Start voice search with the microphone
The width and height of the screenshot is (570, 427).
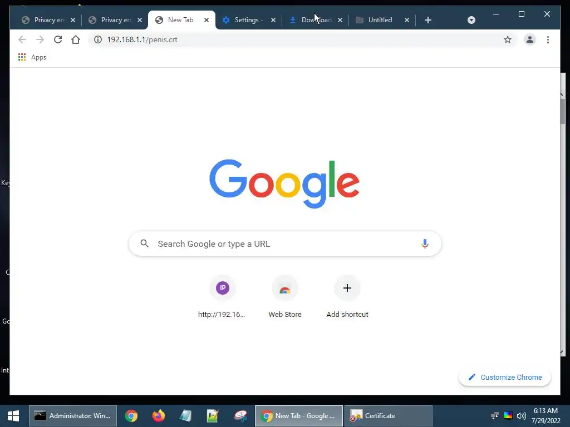425,244
